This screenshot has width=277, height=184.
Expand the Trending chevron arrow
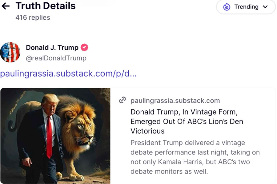click(265, 7)
